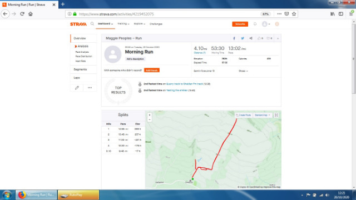This screenshot has height=200, width=356.
Task: Click the Firefox taskbar button
Action: coord(36,195)
